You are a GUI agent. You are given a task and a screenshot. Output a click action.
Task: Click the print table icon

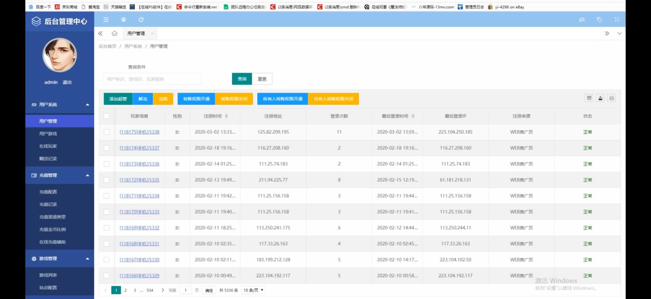pyautogui.click(x=612, y=98)
